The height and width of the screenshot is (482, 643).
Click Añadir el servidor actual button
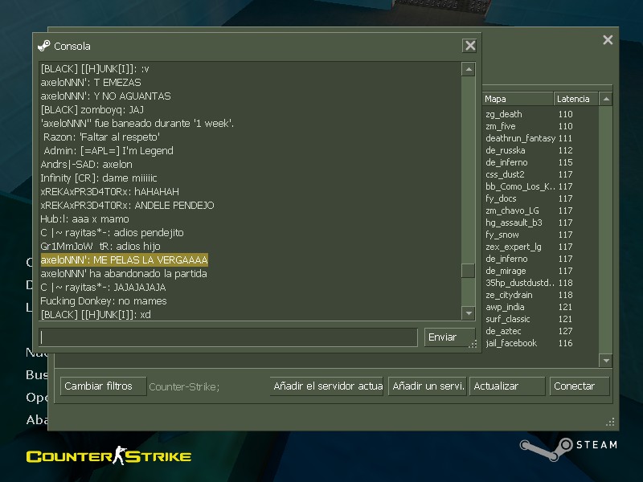(x=327, y=386)
